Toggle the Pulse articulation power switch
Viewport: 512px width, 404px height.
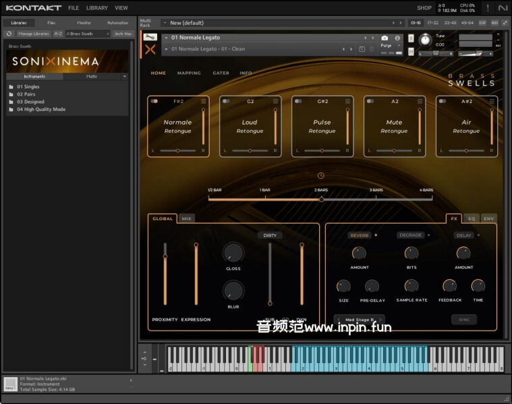pyautogui.click(x=298, y=102)
